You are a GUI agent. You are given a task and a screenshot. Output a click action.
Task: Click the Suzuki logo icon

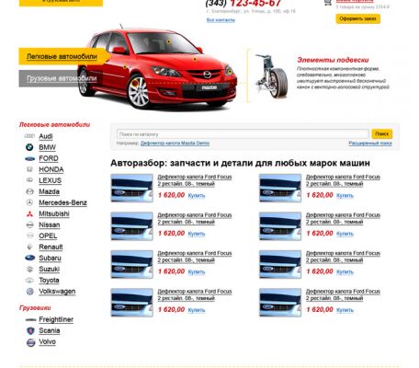point(29,270)
